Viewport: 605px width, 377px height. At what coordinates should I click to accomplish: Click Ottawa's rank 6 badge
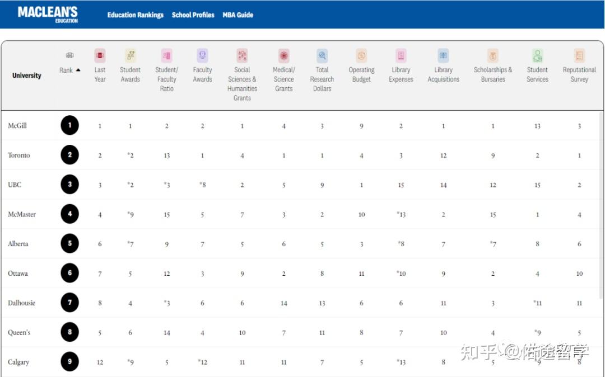point(69,273)
